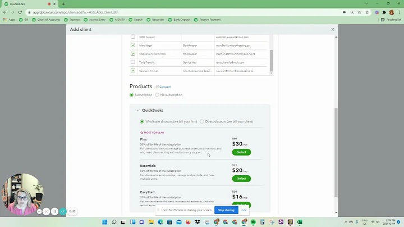This screenshot has height=227, width=404.
Task: Open the Reconcile bookmark
Action: pyautogui.click(x=155, y=20)
